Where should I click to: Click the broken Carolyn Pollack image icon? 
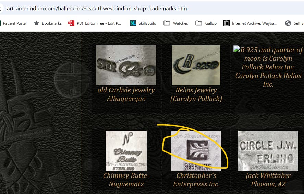point(236,49)
